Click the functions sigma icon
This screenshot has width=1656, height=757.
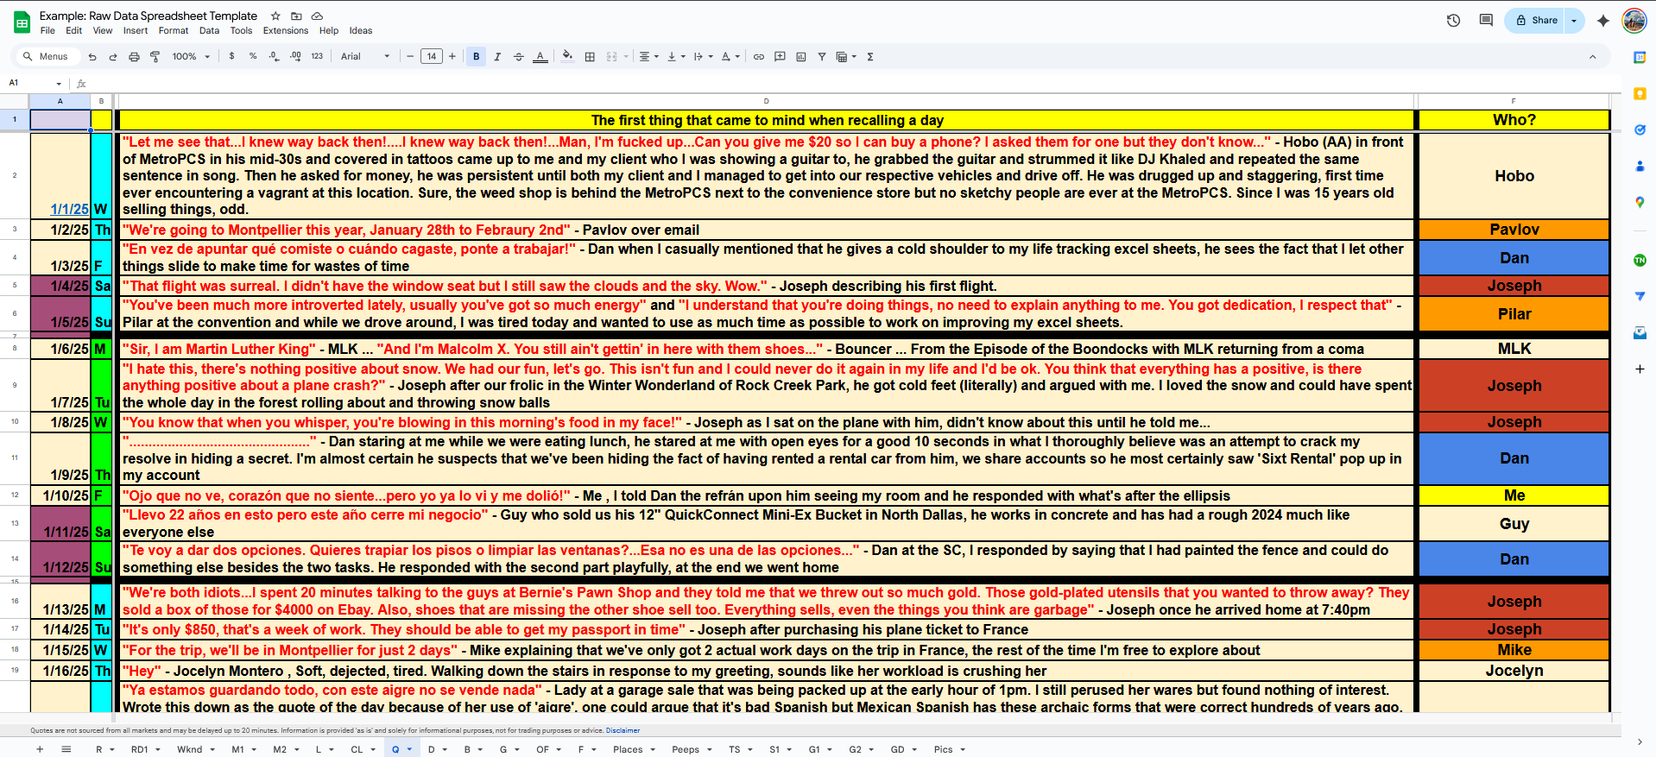coord(870,57)
